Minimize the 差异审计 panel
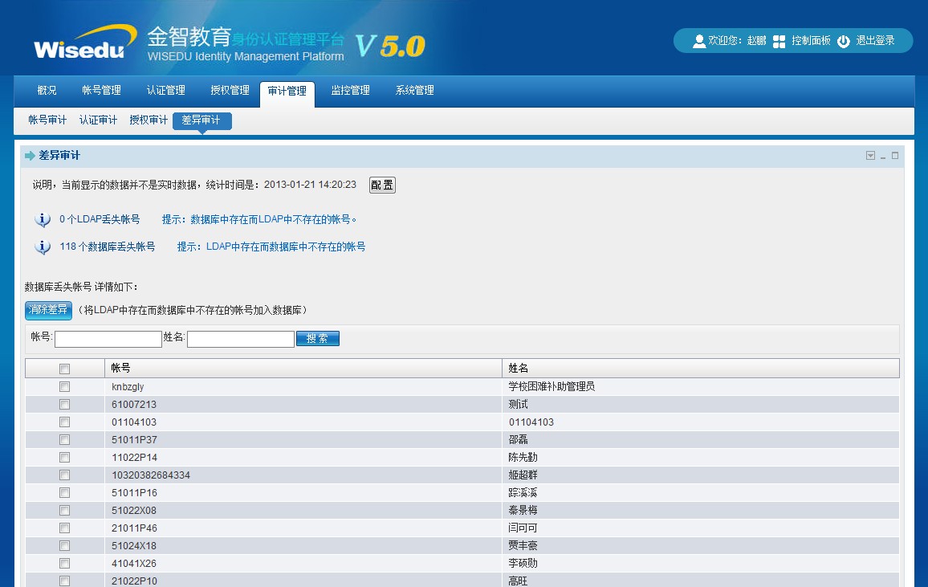This screenshot has height=587, width=928. tap(883, 157)
